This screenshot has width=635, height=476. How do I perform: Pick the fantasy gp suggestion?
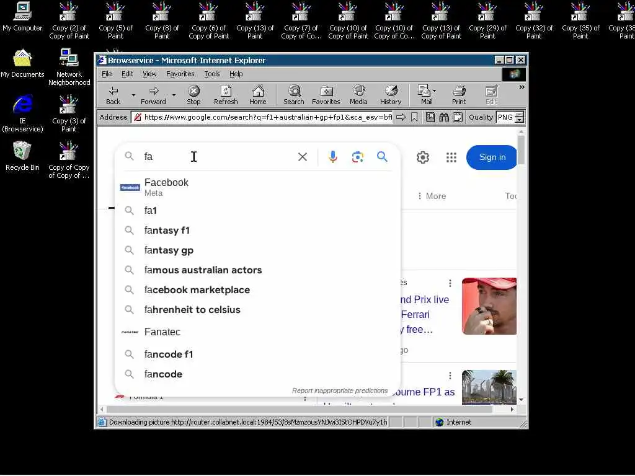[257, 250]
